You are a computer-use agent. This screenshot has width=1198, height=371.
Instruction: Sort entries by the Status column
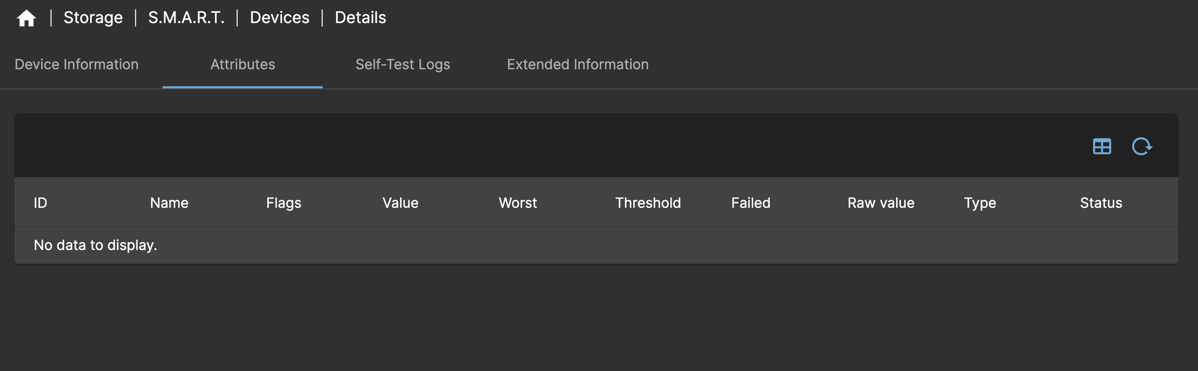tap(1101, 203)
